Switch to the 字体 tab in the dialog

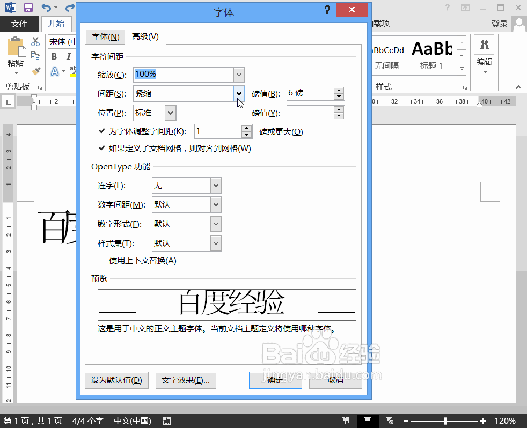coord(105,36)
